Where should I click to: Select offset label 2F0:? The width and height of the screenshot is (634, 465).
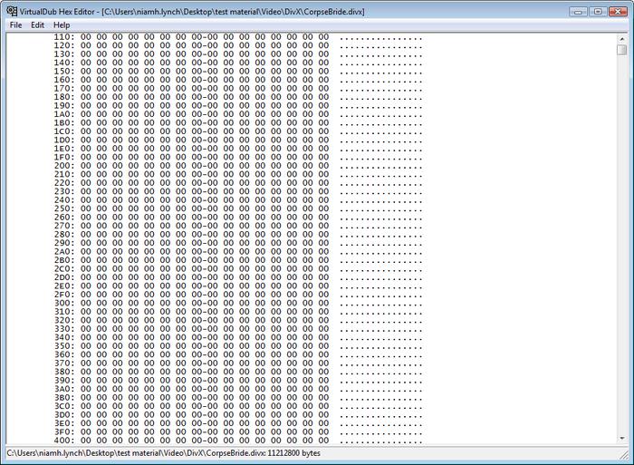click(64, 295)
